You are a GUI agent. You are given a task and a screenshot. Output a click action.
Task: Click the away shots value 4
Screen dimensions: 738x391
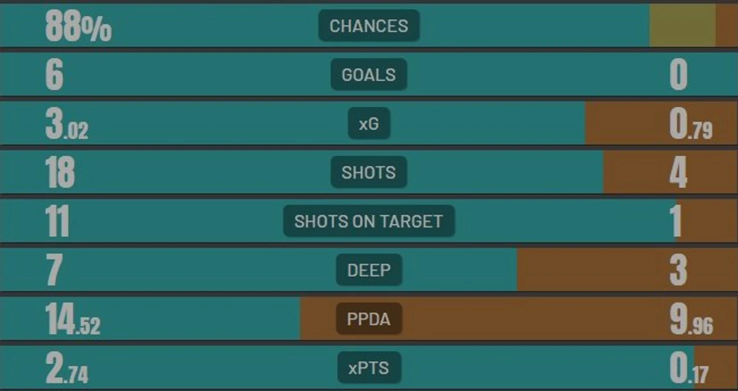coord(678,172)
